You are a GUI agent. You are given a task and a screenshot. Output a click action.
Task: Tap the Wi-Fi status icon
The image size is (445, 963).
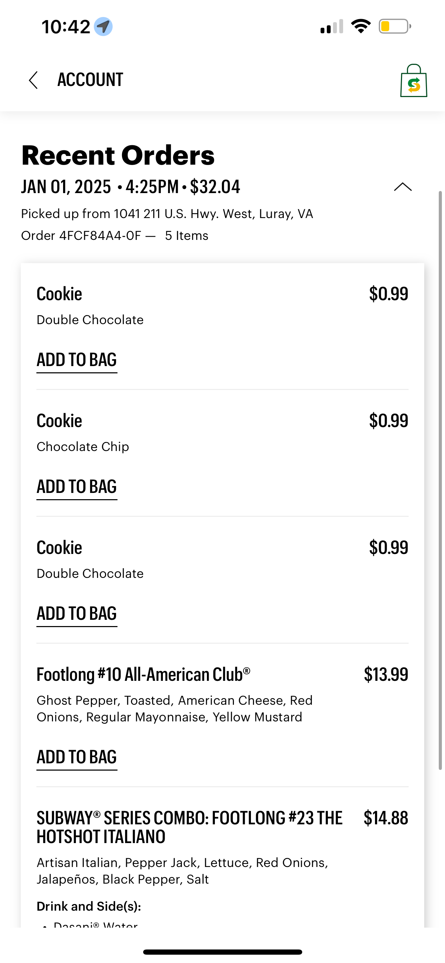pyautogui.click(x=360, y=27)
